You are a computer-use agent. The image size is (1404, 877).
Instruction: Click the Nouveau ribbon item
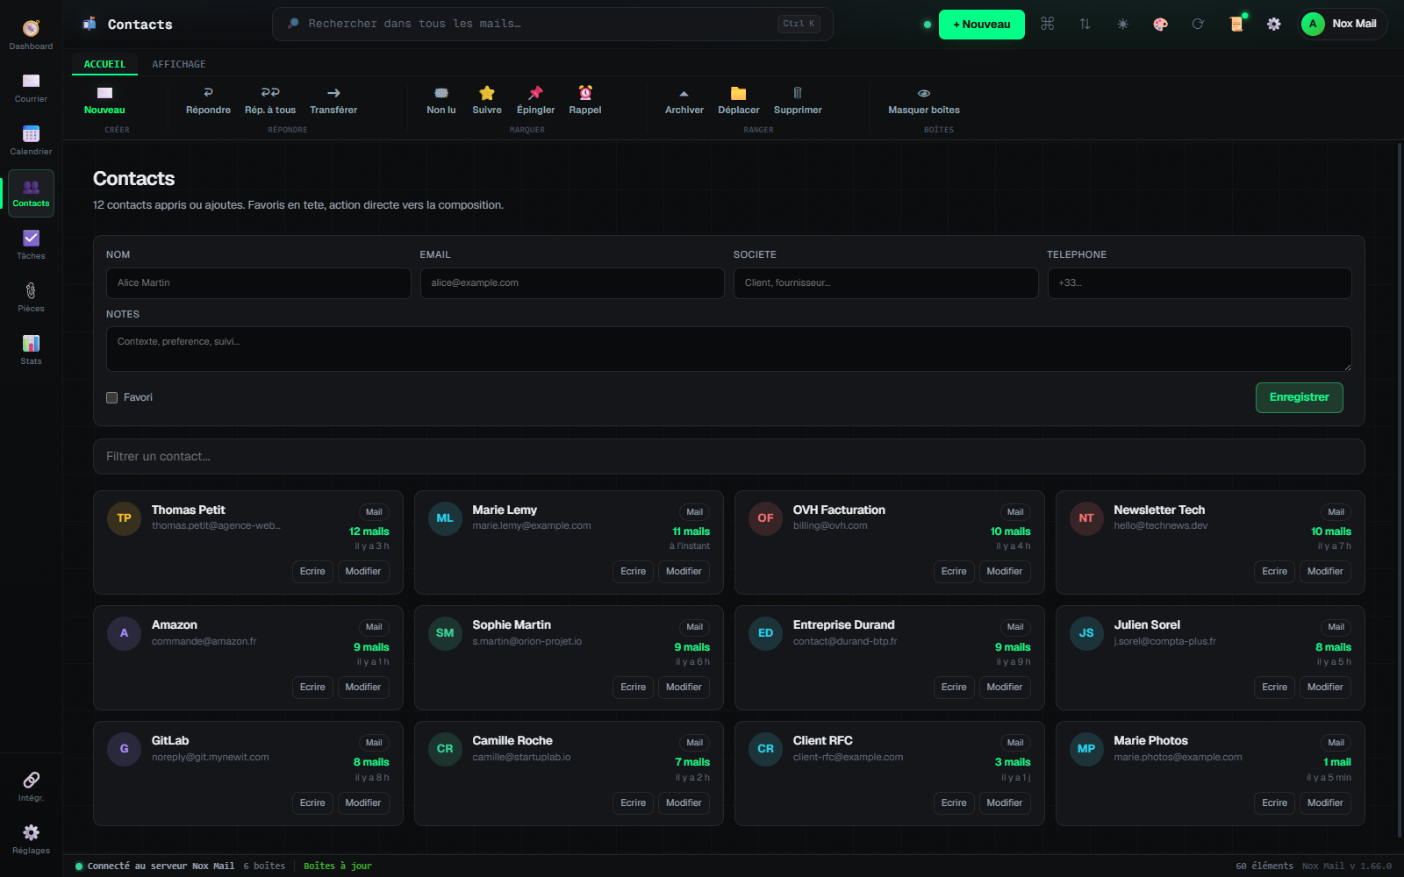(x=104, y=101)
